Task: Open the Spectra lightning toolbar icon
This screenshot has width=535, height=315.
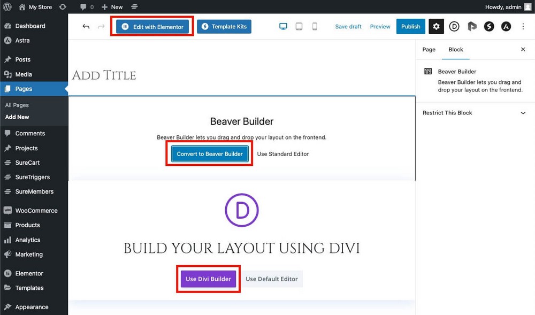Action: tap(489, 27)
